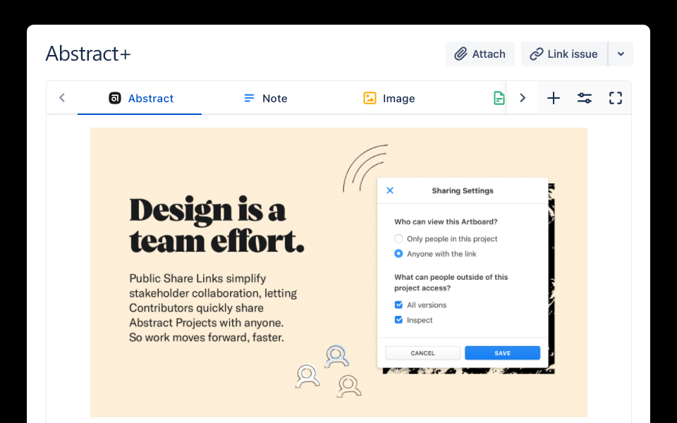Show more tabs with the right chevron

pyautogui.click(x=523, y=98)
